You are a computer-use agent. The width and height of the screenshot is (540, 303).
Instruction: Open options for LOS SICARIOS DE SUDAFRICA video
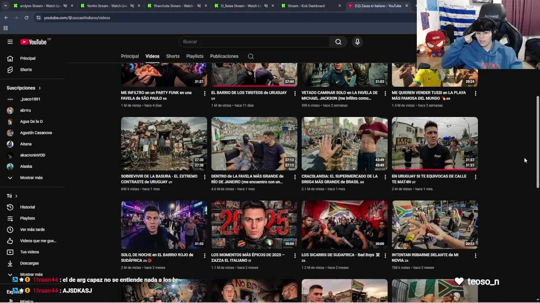tap(385, 255)
